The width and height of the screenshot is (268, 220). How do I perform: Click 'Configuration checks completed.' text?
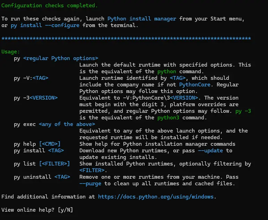[50, 6]
